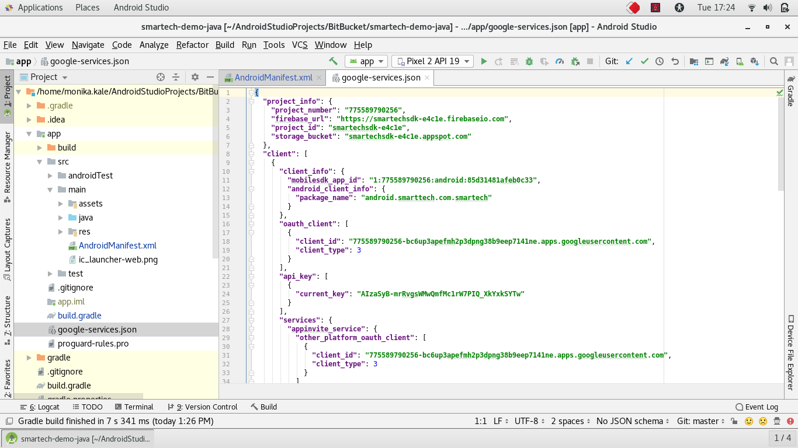The width and height of the screenshot is (798, 448).
Task: Click the Make Project hammer icon
Action: click(333, 61)
